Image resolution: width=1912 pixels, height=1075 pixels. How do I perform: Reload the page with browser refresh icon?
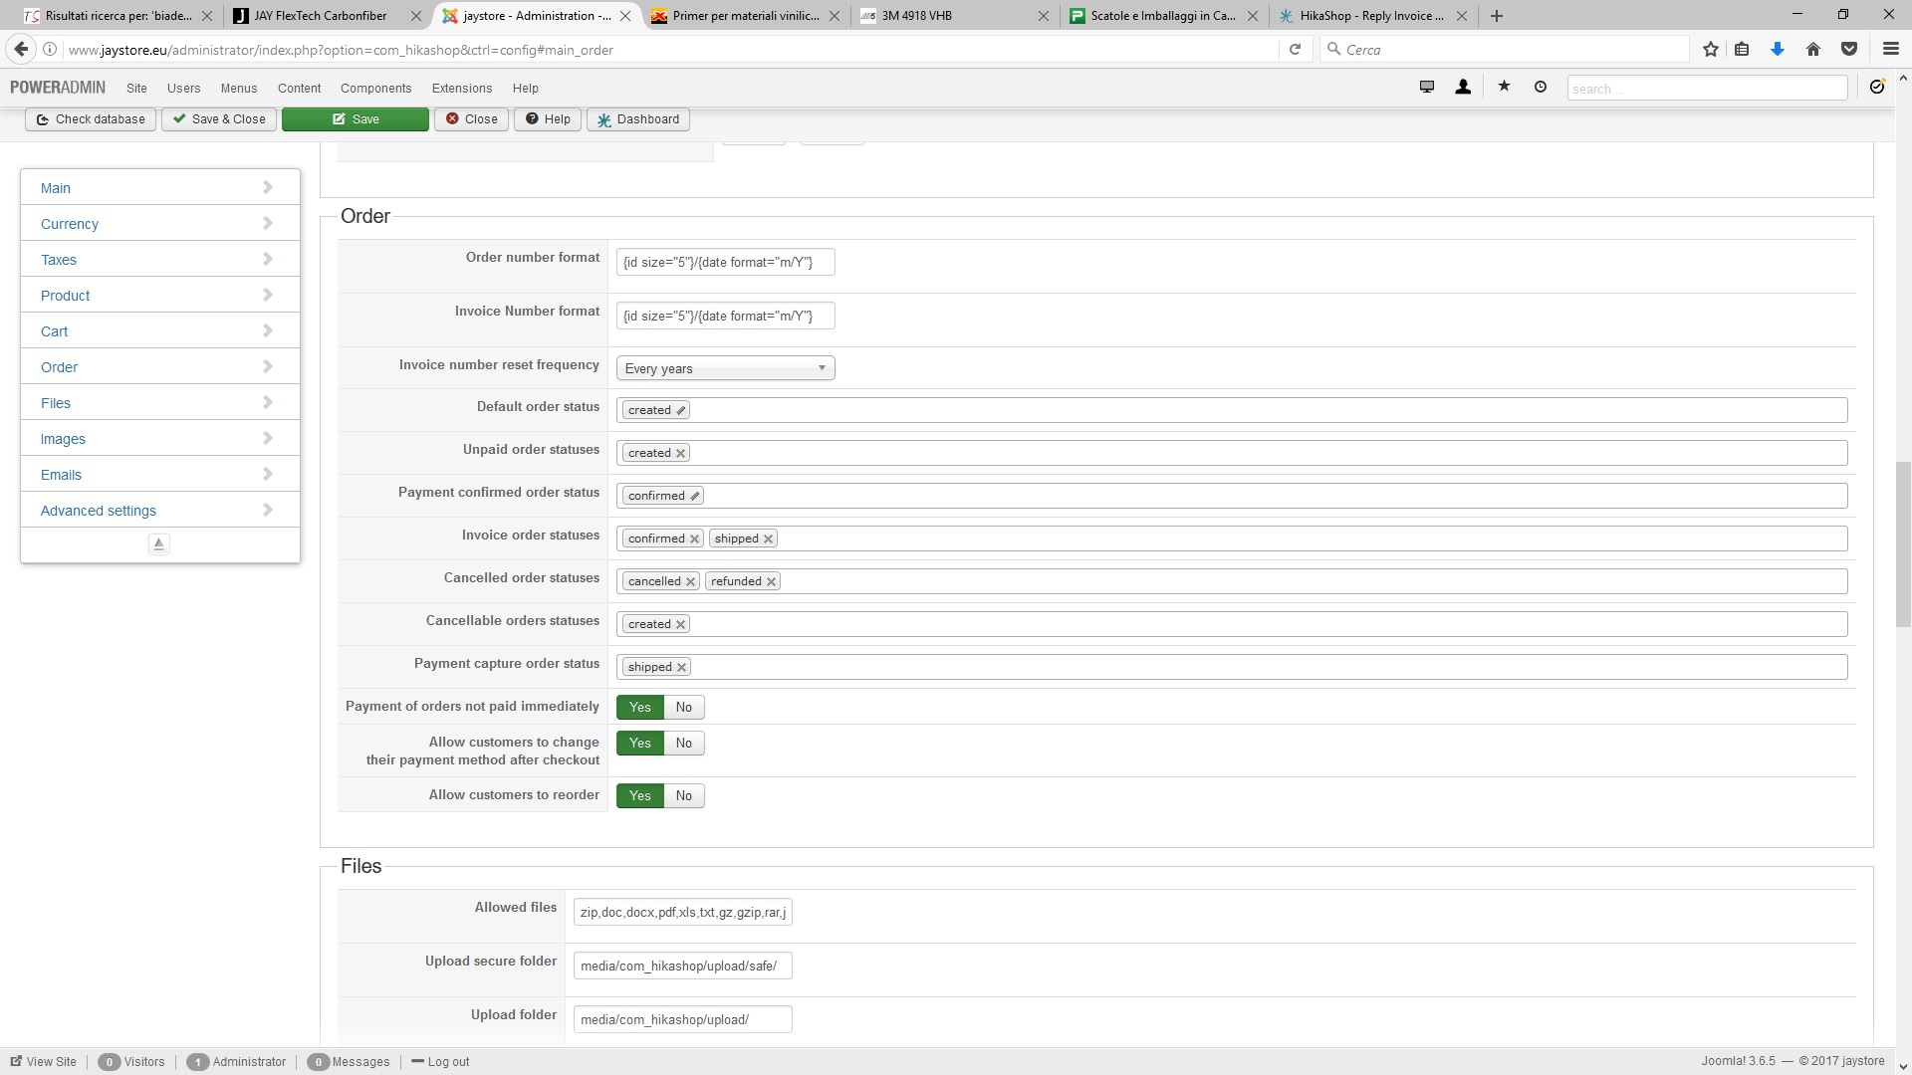(x=1295, y=49)
